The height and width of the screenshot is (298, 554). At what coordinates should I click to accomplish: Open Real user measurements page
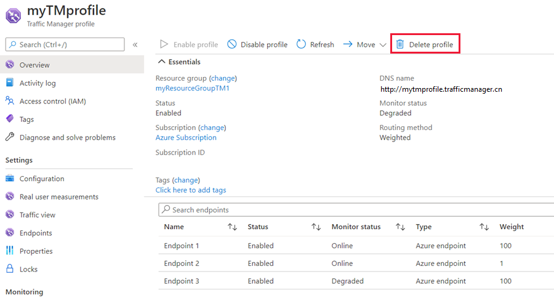point(58,197)
